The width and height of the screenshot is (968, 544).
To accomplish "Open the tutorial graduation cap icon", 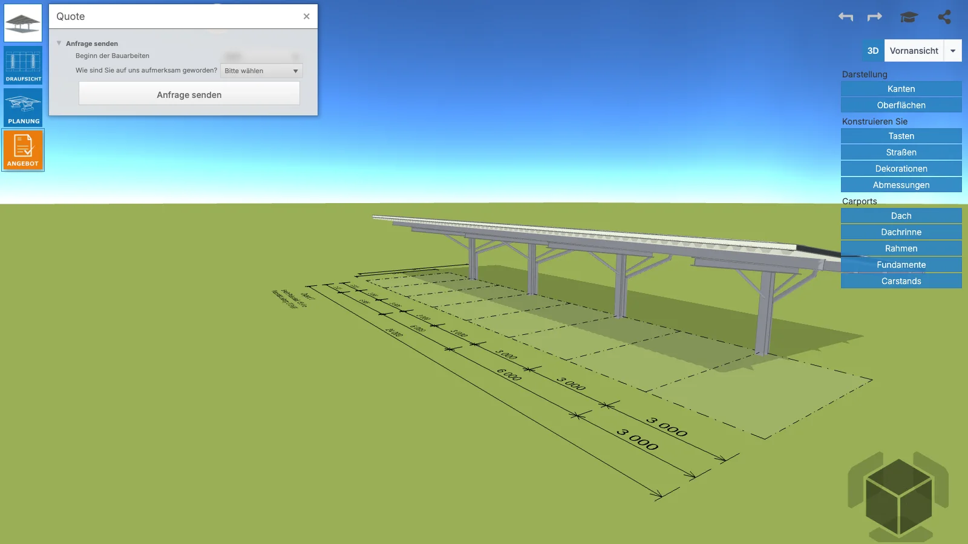I will point(909,17).
